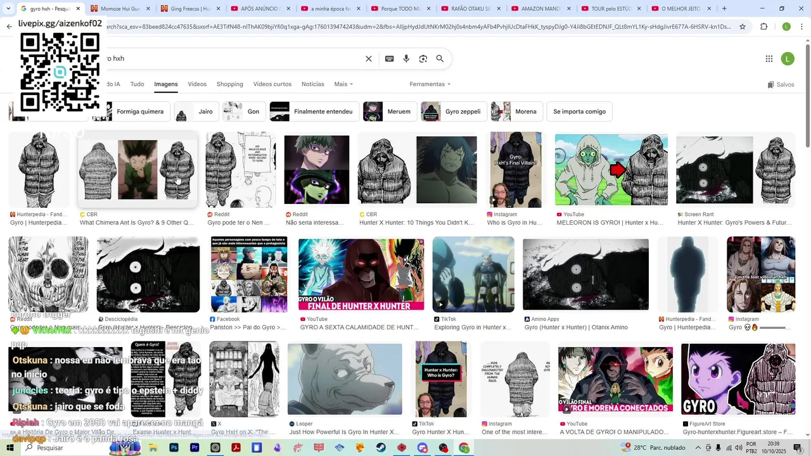The width and height of the screenshot is (811, 456).
Task: Open the volume control in system tray
Action: coord(739,448)
